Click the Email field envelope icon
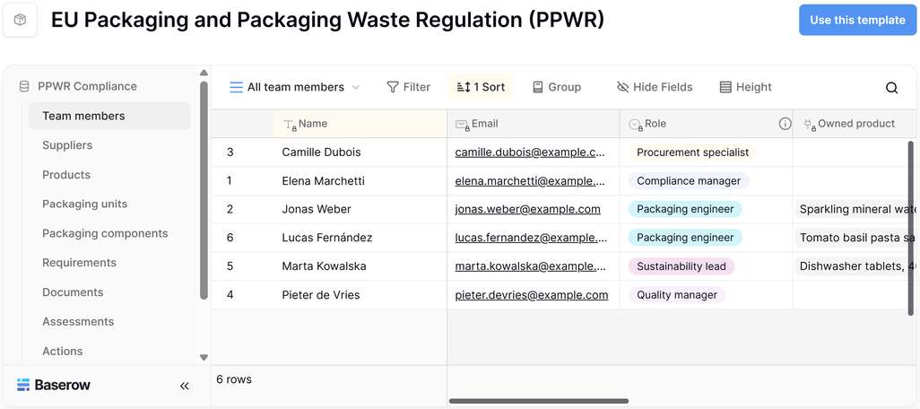The height and width of the screenshot is (409, 920). [463, 125]
